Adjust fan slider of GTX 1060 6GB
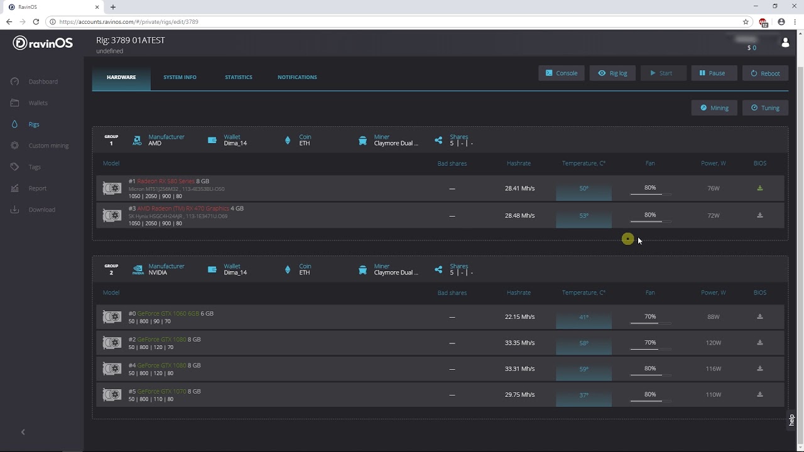Image resolution: width=804 pixels, height=452 pixels. pos(650,323)
